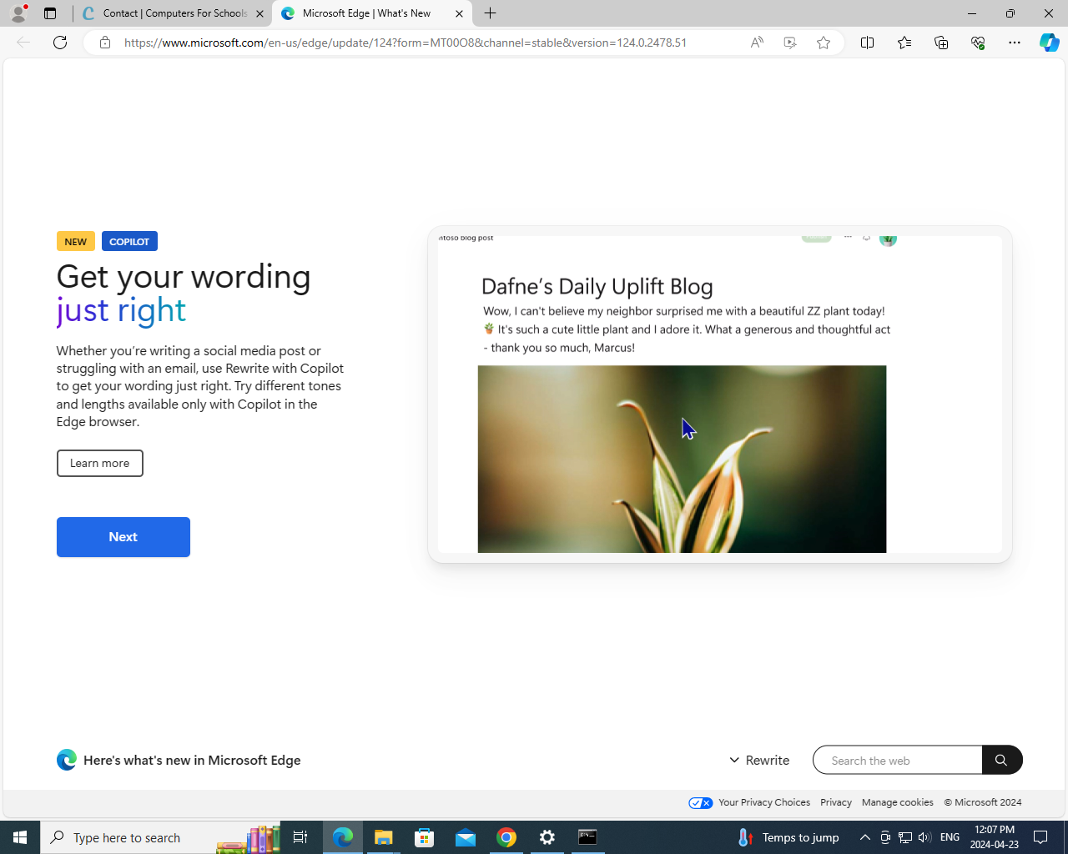
Task: Open Google Chrome from the taskbar
Action: point(506,837)
